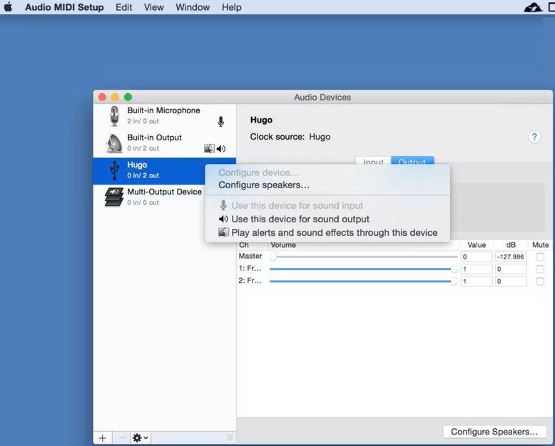Open the gear action dropdown menu
Viewport: 555px width, 446px height.
[x=140, y=437]
